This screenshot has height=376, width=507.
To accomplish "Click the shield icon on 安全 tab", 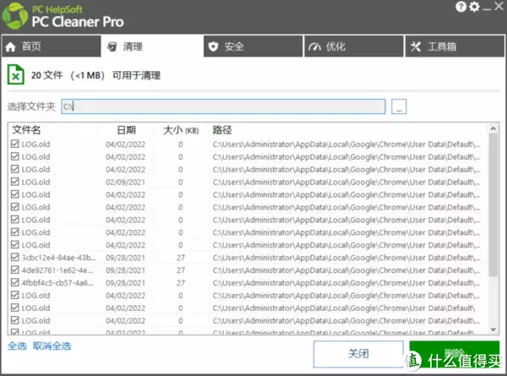I will [214, 46].
